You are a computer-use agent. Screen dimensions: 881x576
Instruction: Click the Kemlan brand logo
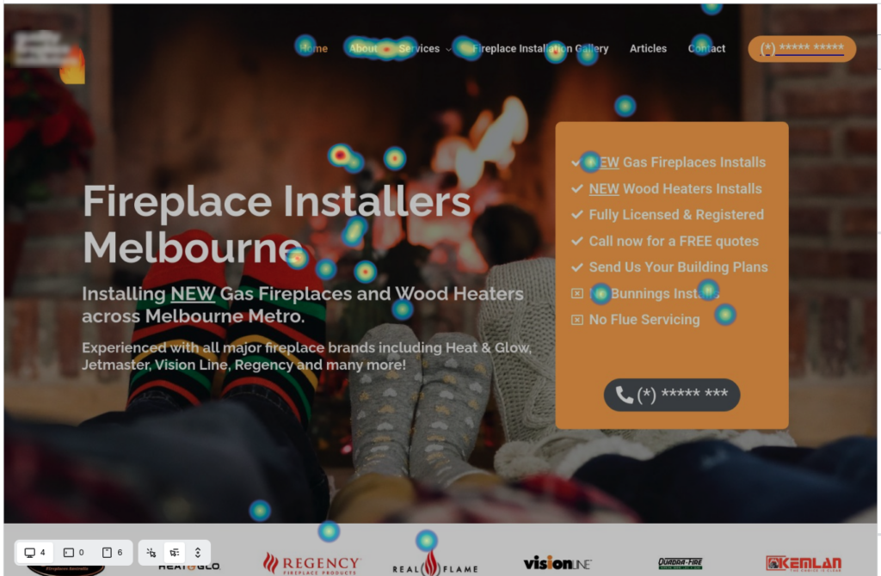(804, 564)
